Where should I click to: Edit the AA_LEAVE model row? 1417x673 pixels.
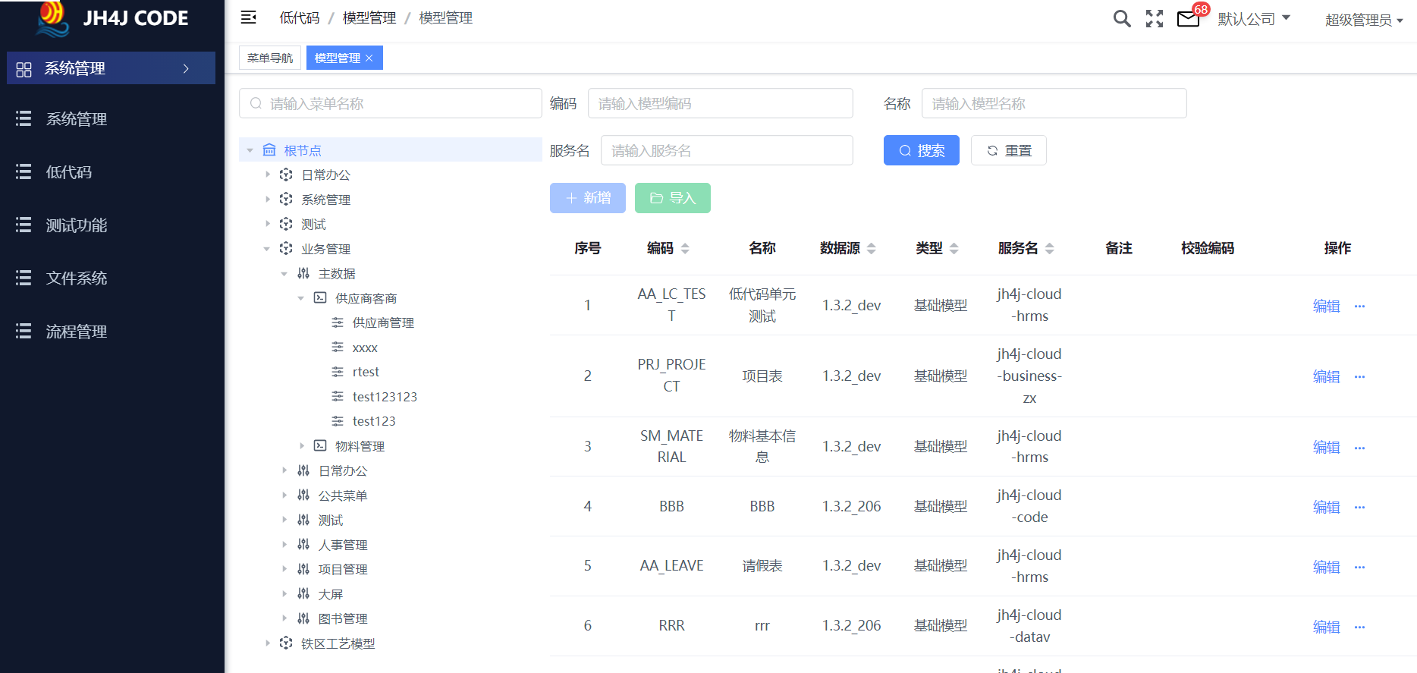click(1327, 567)
